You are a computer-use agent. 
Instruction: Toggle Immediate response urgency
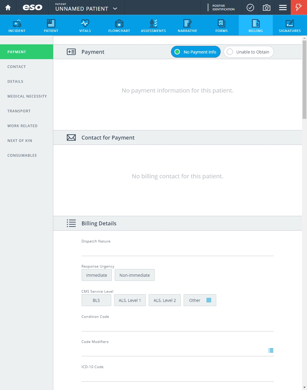click(97, 275)
